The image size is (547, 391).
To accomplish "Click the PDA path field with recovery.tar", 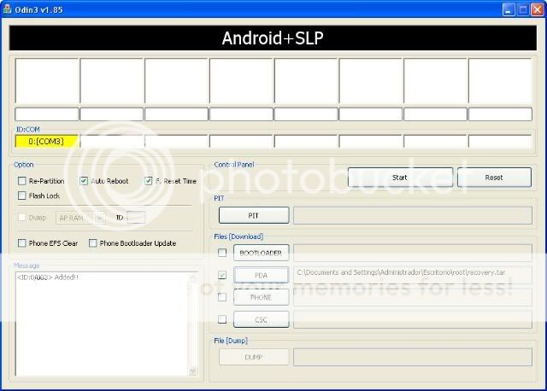I will pos(413,275).
